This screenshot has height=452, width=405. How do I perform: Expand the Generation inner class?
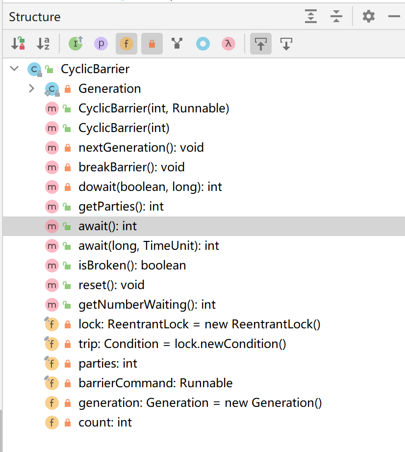32,88
